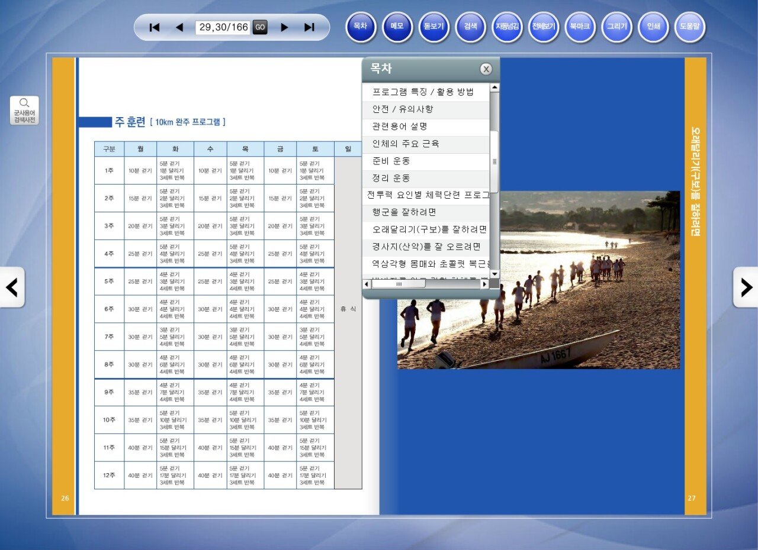Click the 목차 list scroll down arrow

[494, 274]
